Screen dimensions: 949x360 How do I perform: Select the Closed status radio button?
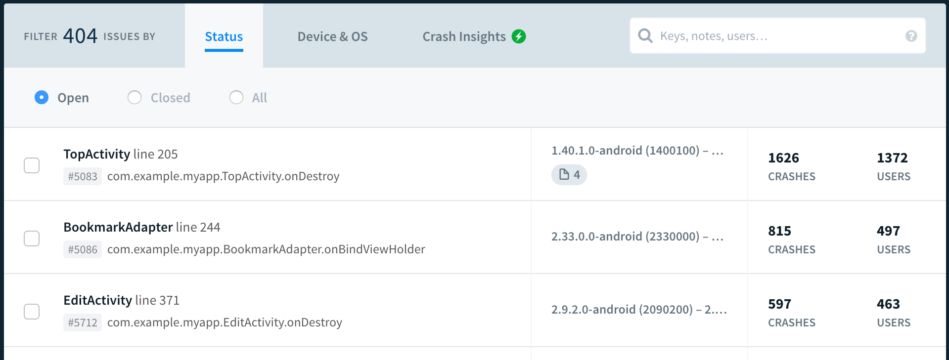[x=135, y=97]
